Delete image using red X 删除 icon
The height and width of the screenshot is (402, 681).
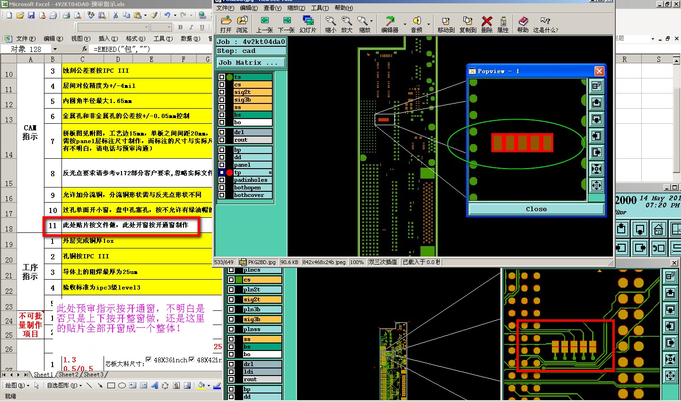point(487,21)
